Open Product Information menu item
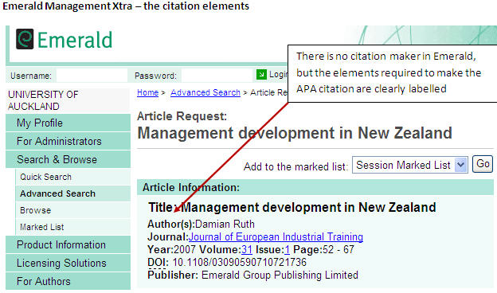 68,244
